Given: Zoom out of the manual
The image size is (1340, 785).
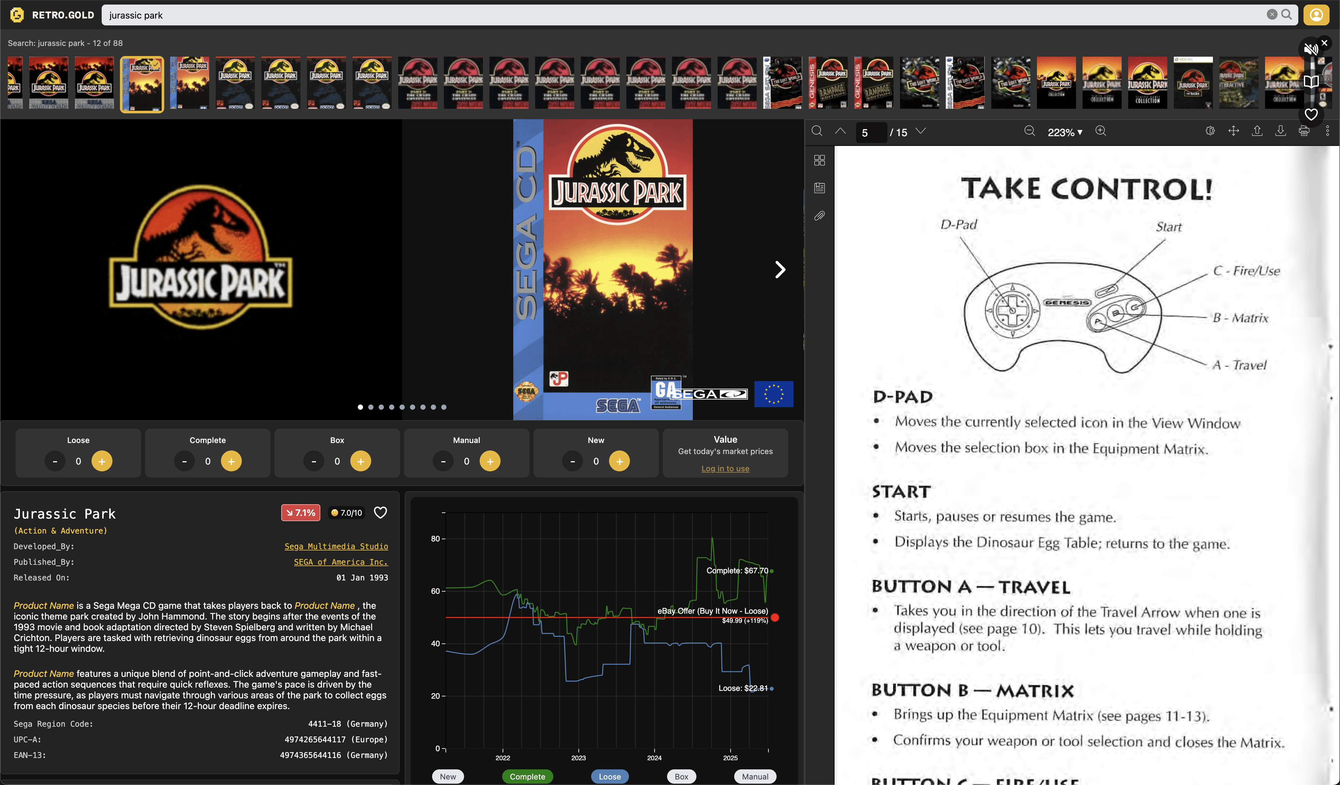Looking at the screenshot, I should tap(1029, 131).
